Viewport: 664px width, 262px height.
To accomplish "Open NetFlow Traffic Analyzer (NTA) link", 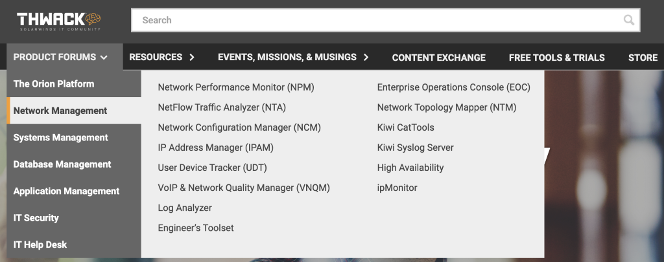I will click(x=222, y=107).
